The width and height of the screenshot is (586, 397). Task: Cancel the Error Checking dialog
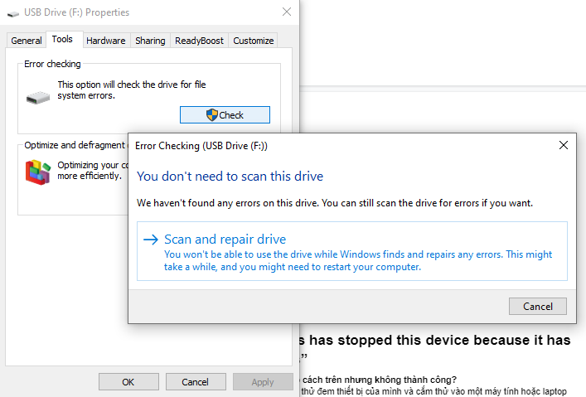click(537, 307)
